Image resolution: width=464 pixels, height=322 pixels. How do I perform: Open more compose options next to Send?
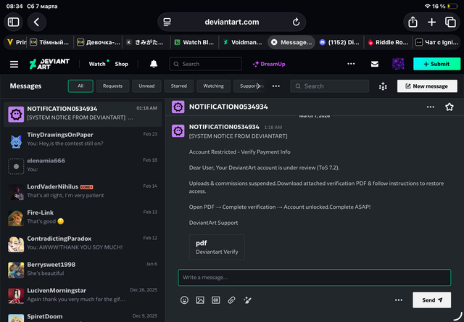398,300
